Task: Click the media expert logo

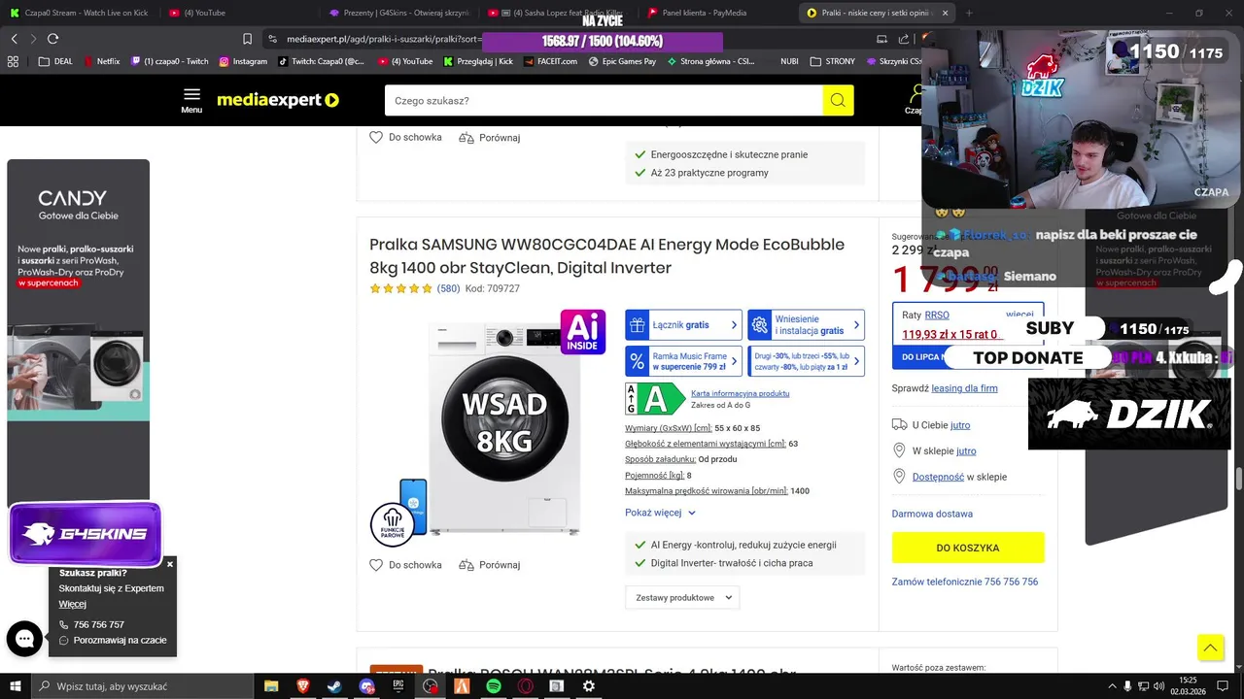Action: click(278, 100)
